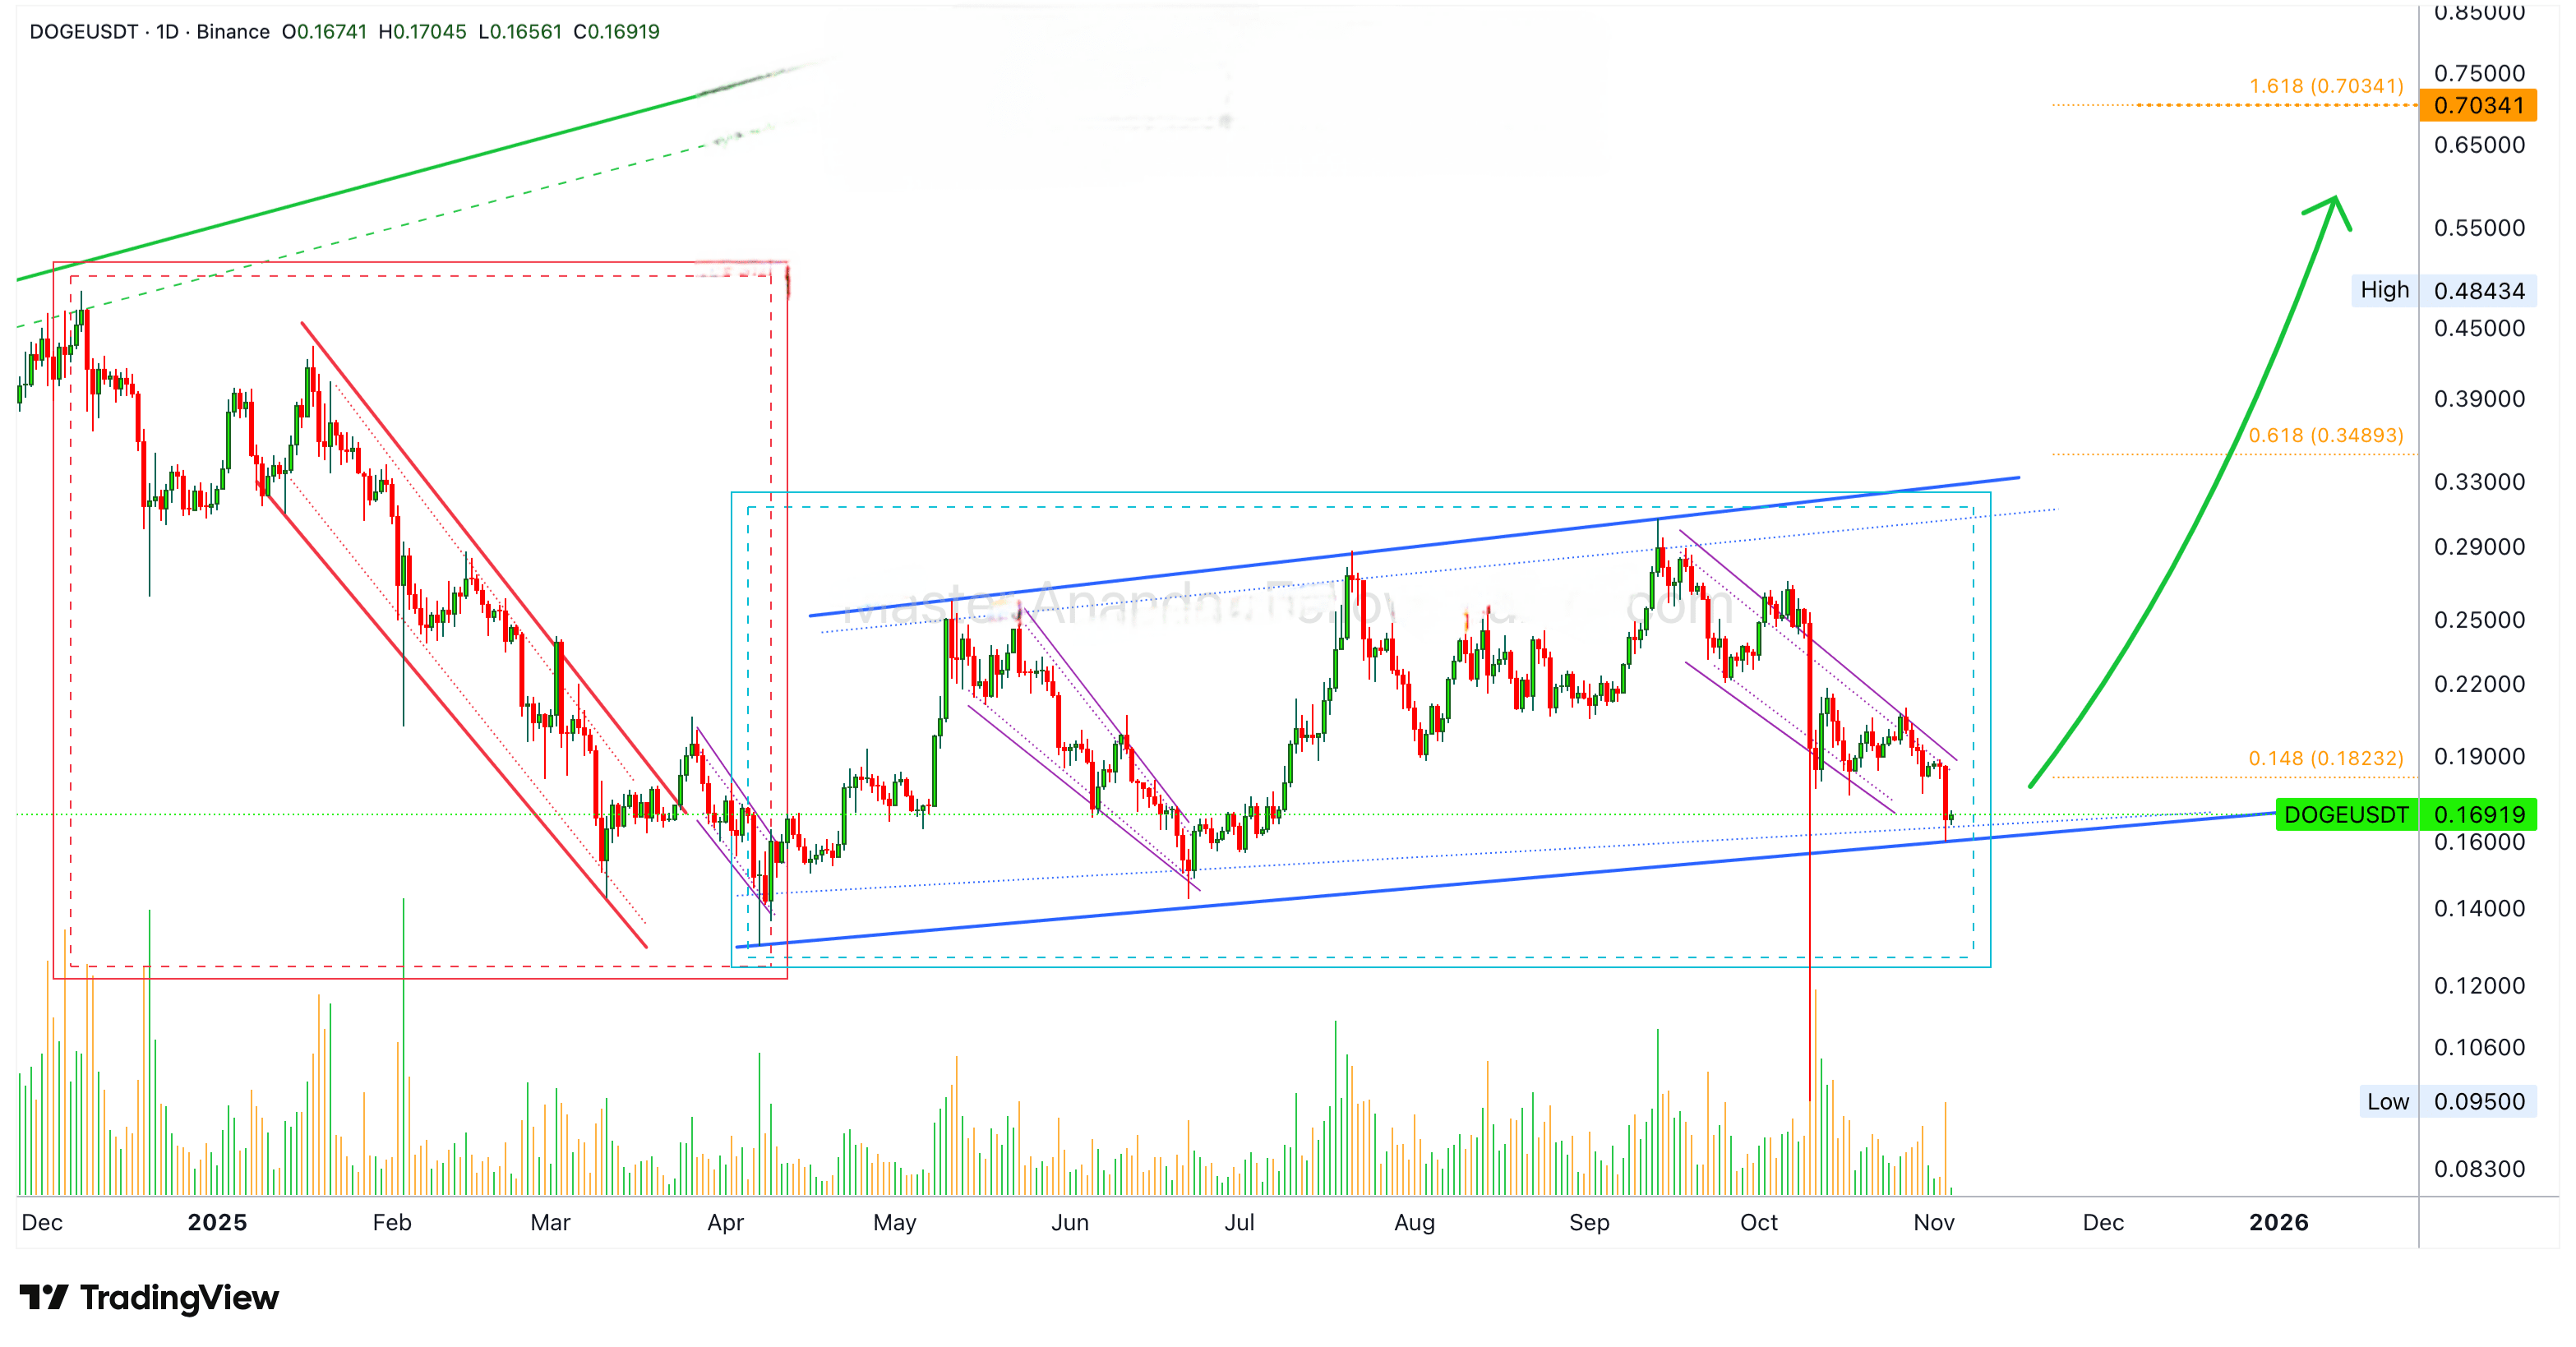Click the orange 0.70341 price label
The height and width of the screenshot is (1347, 2576).
[2477, 105]
